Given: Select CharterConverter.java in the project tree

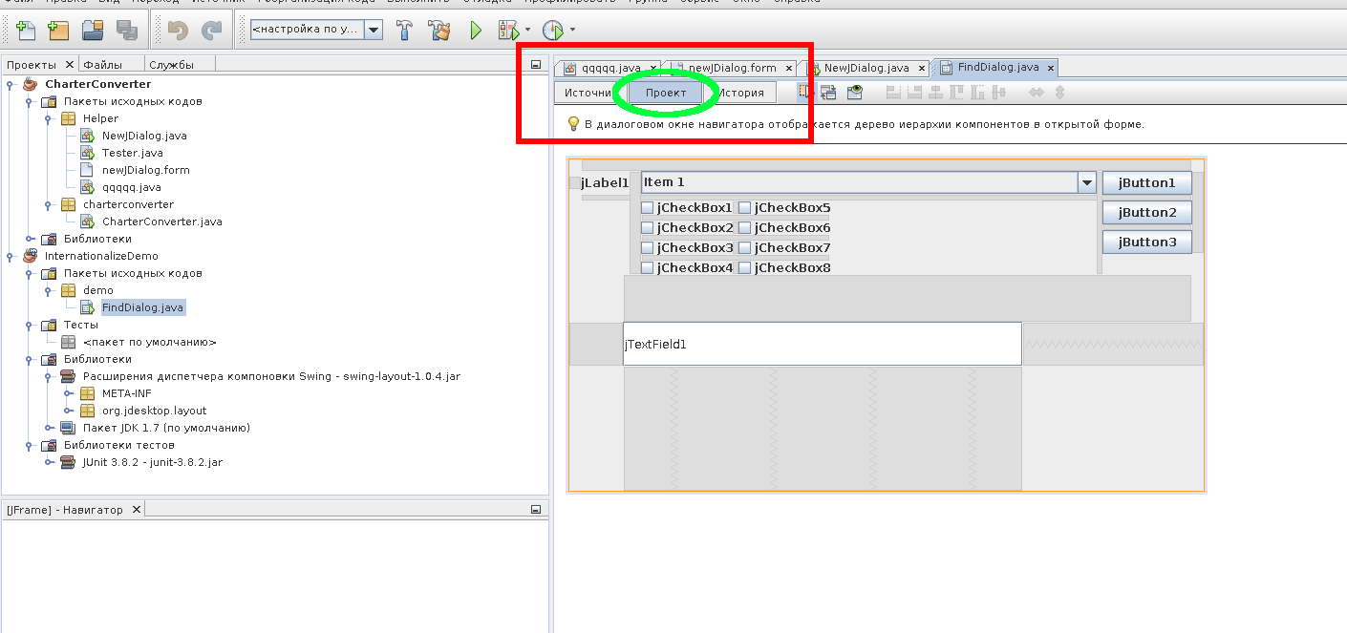Looking at the screenshot, I should pyautogui.click(x=161, y=222).
